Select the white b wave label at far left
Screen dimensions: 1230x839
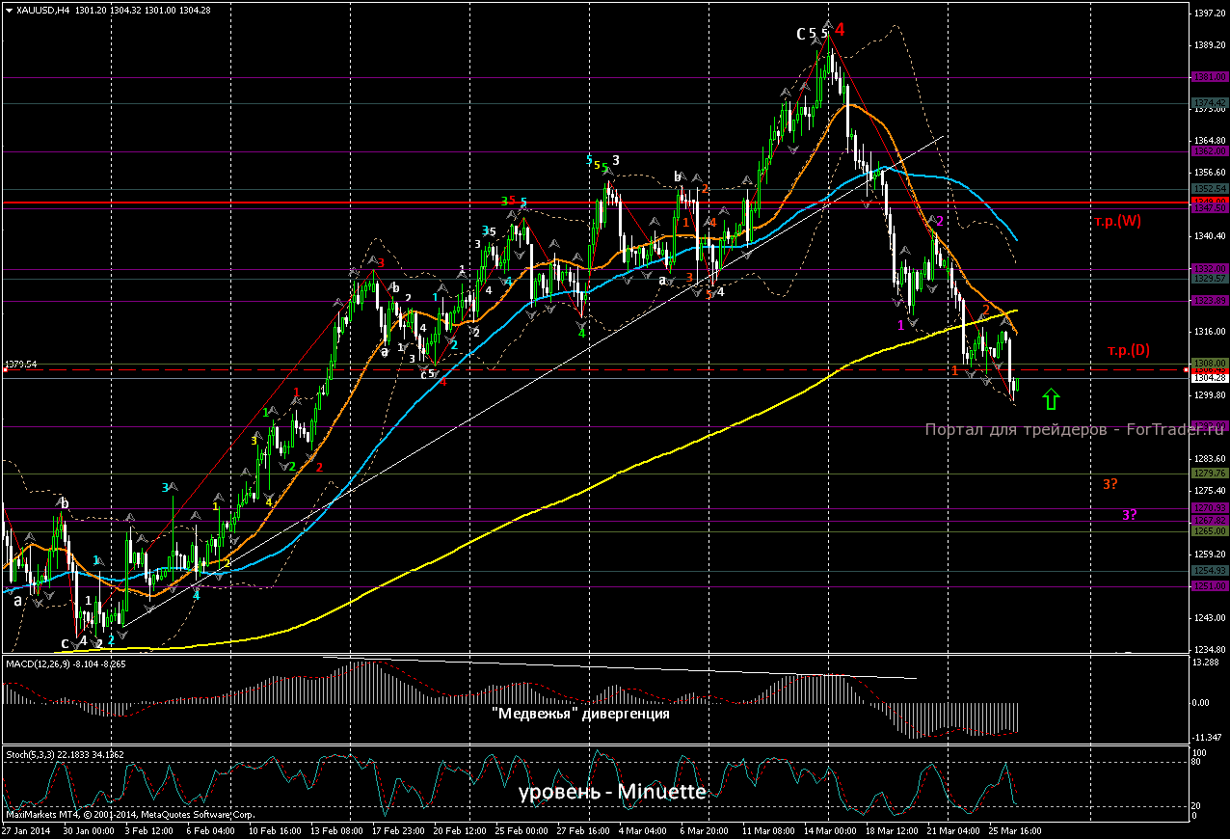(65, 503)
